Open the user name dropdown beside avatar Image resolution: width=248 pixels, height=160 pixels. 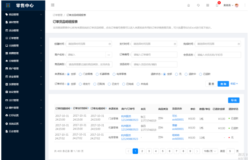click(x=229, y=5)
